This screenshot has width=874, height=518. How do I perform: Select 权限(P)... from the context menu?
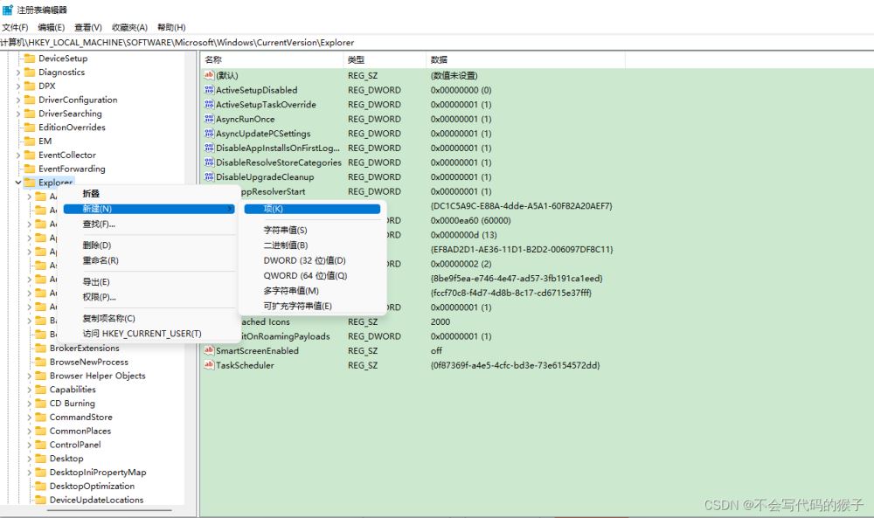click(x=99, y=297)
